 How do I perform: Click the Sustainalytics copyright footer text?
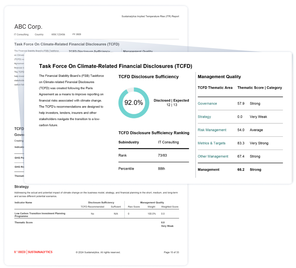point(98,252)
